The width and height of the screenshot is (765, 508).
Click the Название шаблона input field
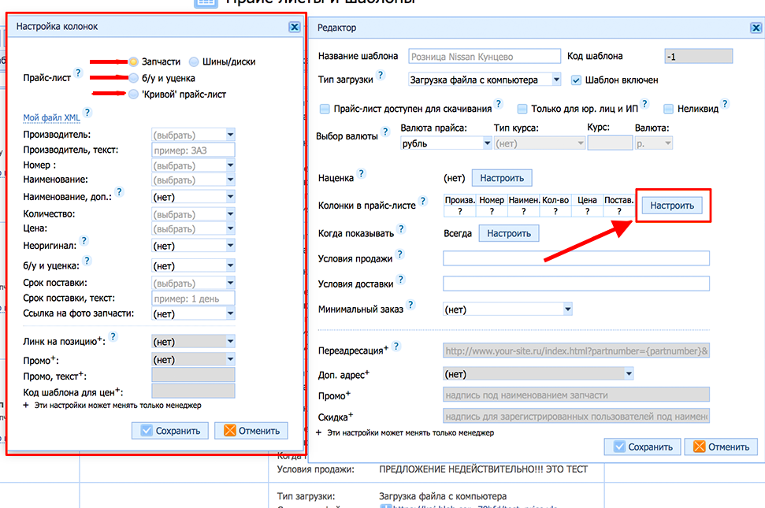(485, 57)
